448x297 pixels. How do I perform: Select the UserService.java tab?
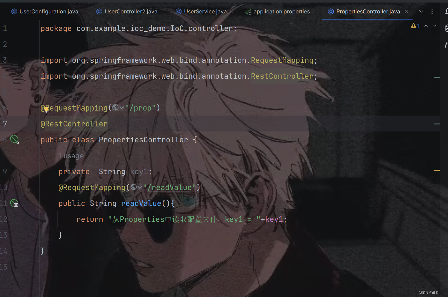(x=201, y=11)
